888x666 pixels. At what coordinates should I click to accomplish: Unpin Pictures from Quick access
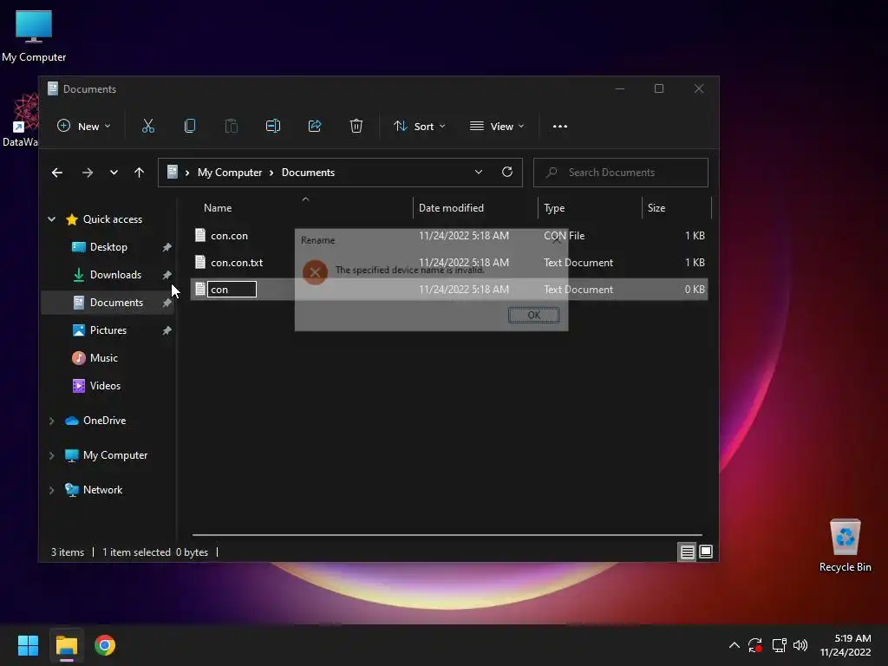coord(166,330)
